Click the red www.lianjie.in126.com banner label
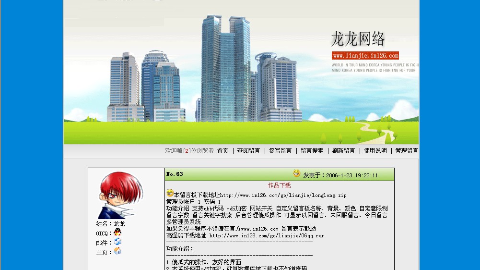Screen dimensions: 480x270 tap(365, 56)
